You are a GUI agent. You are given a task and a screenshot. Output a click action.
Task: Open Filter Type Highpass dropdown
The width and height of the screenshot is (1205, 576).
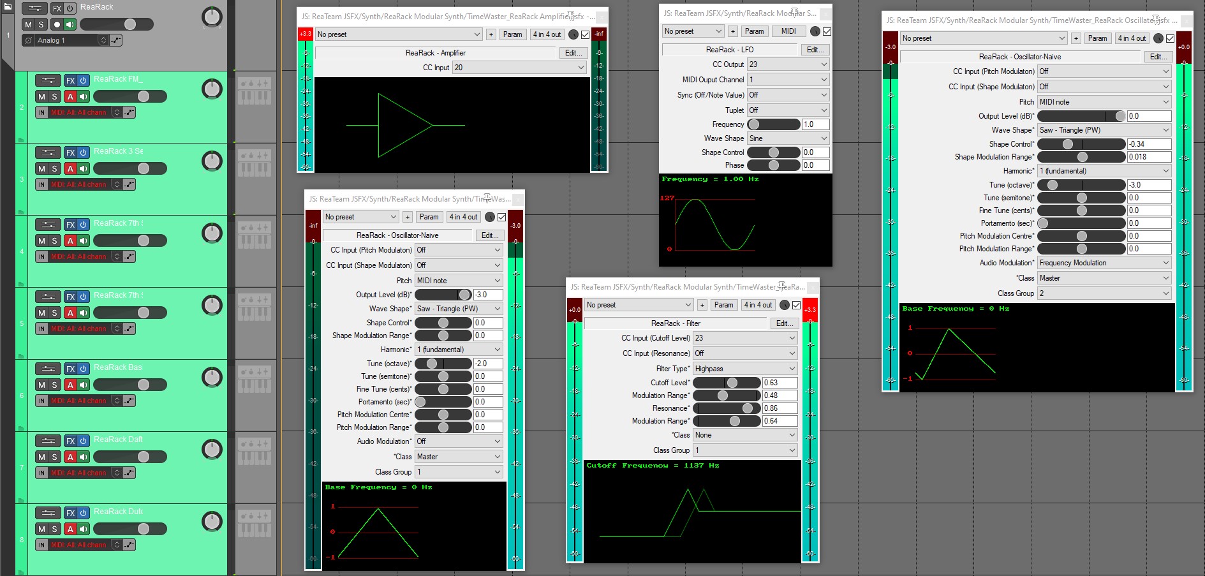click(745, 369)
